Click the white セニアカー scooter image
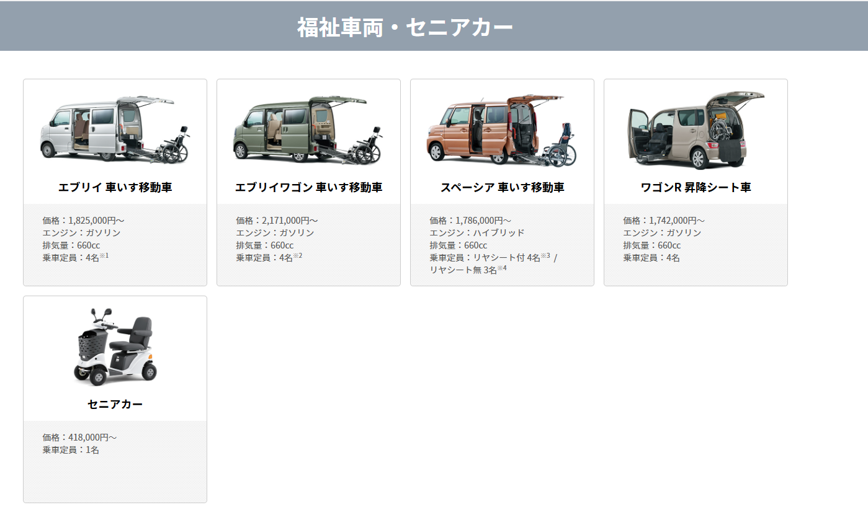 pyautogui.click(x=115, y=346)
